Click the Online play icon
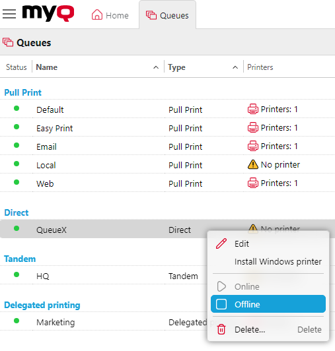Screen dimensions: 335x351 (221, 286)
